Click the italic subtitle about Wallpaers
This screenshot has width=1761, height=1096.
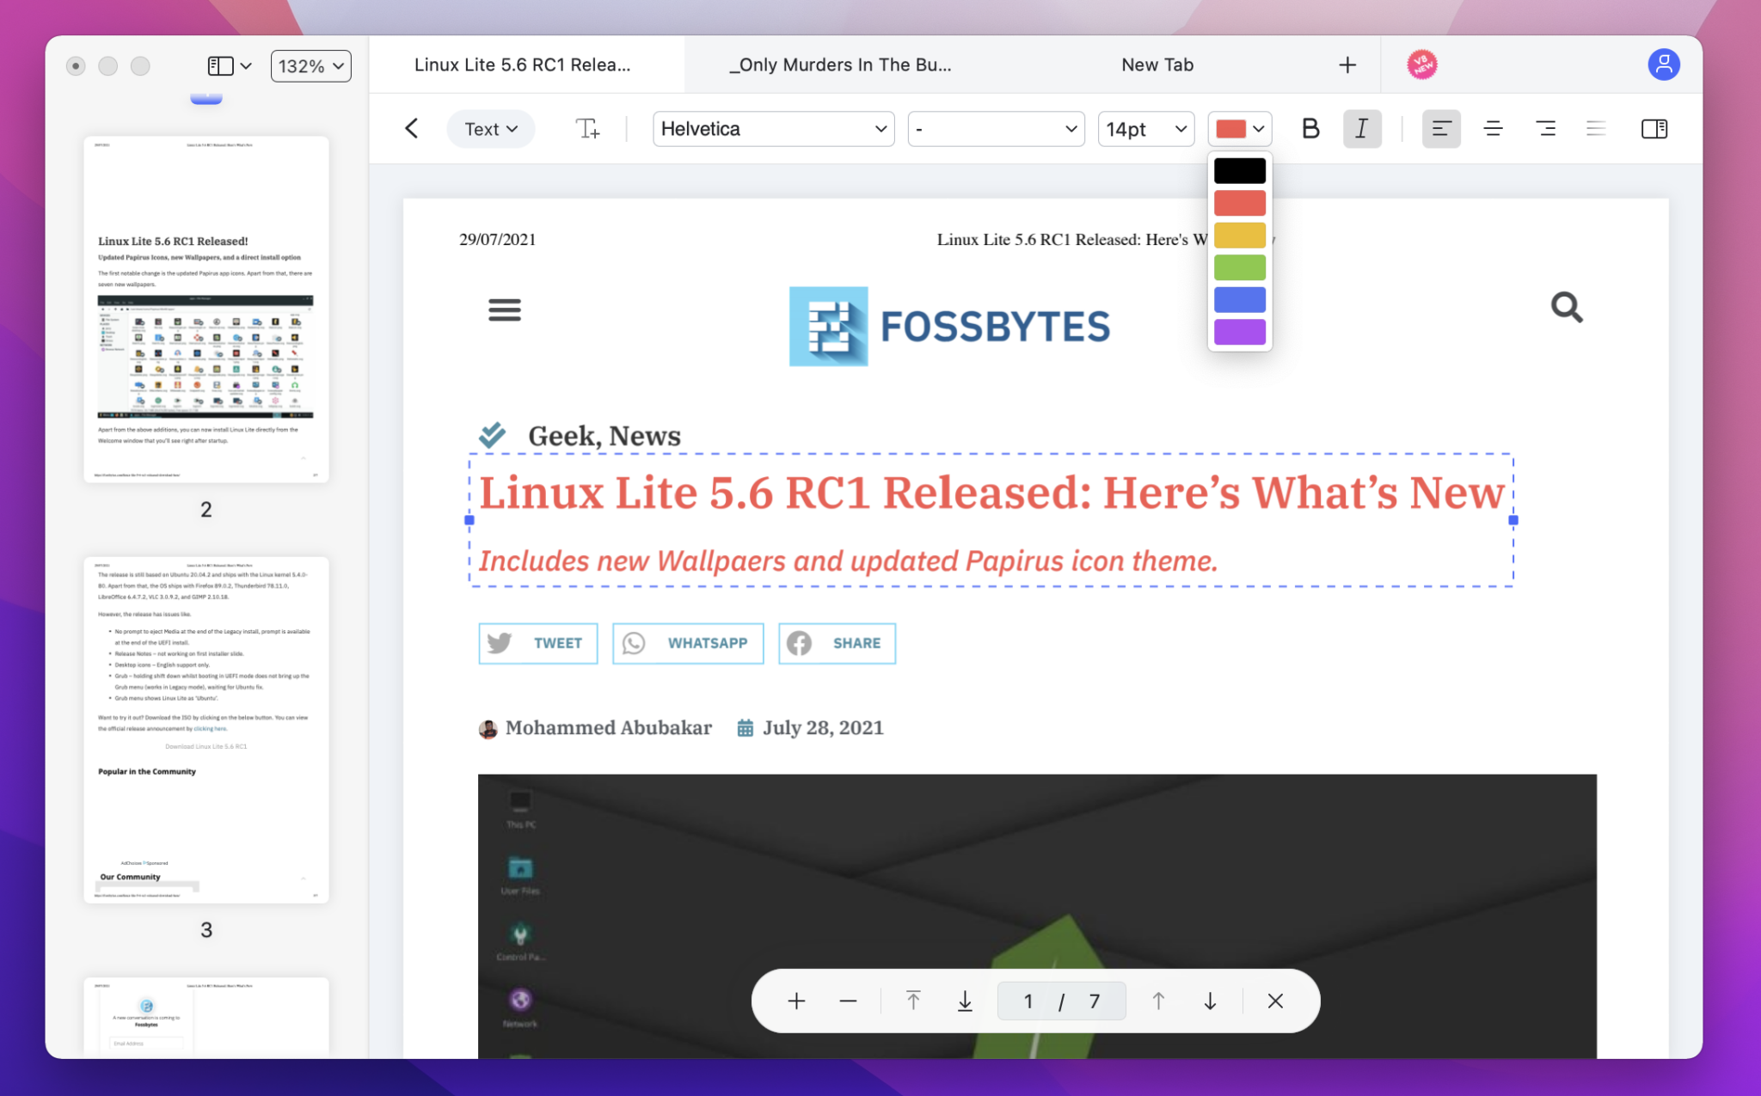click(848, 561)
